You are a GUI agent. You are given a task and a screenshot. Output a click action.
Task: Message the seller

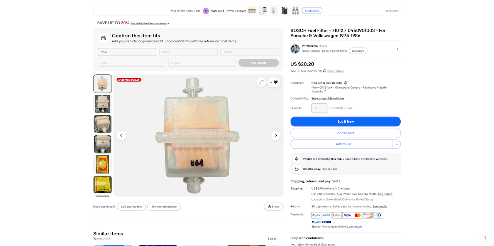[x=358, y=51]
